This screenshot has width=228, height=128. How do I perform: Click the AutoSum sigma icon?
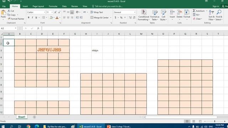[x=194, y=11]
